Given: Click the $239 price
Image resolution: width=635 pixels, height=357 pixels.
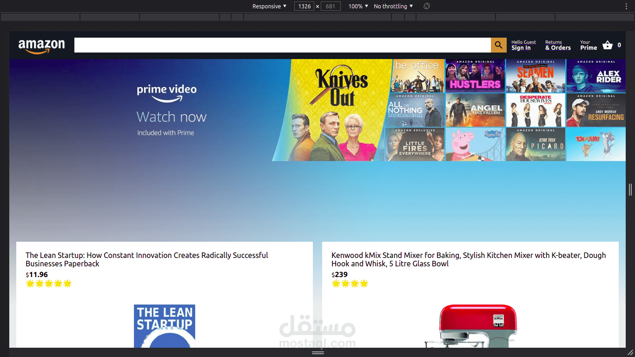Looking at the screenshot, I should (339, 274).
